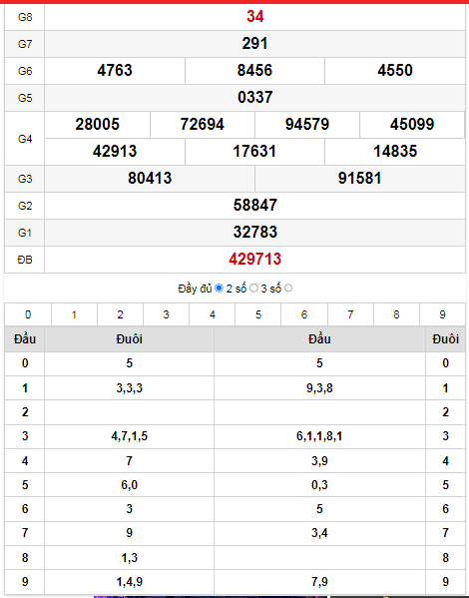Click the G4 result 72694
Image resolution: width=469 pixels, height=598 pixels.
[203, 125]
